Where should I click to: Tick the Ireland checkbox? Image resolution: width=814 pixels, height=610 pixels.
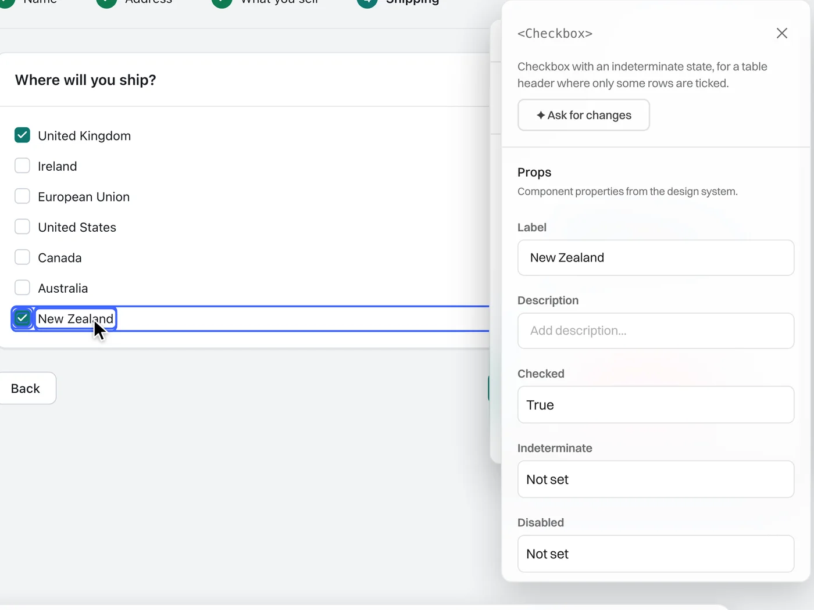pos(22,166)
